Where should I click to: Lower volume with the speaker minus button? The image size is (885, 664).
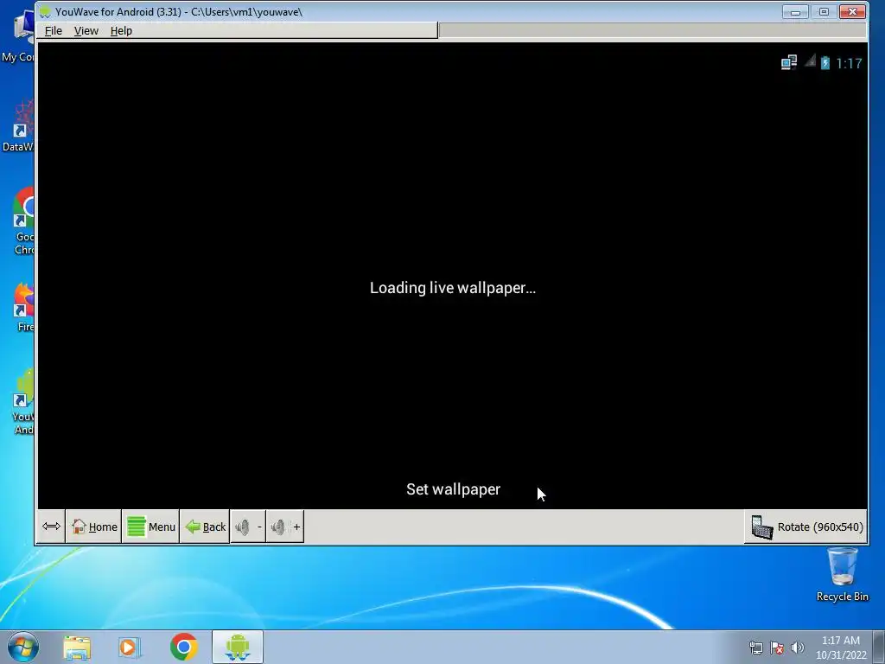point(248,527)
